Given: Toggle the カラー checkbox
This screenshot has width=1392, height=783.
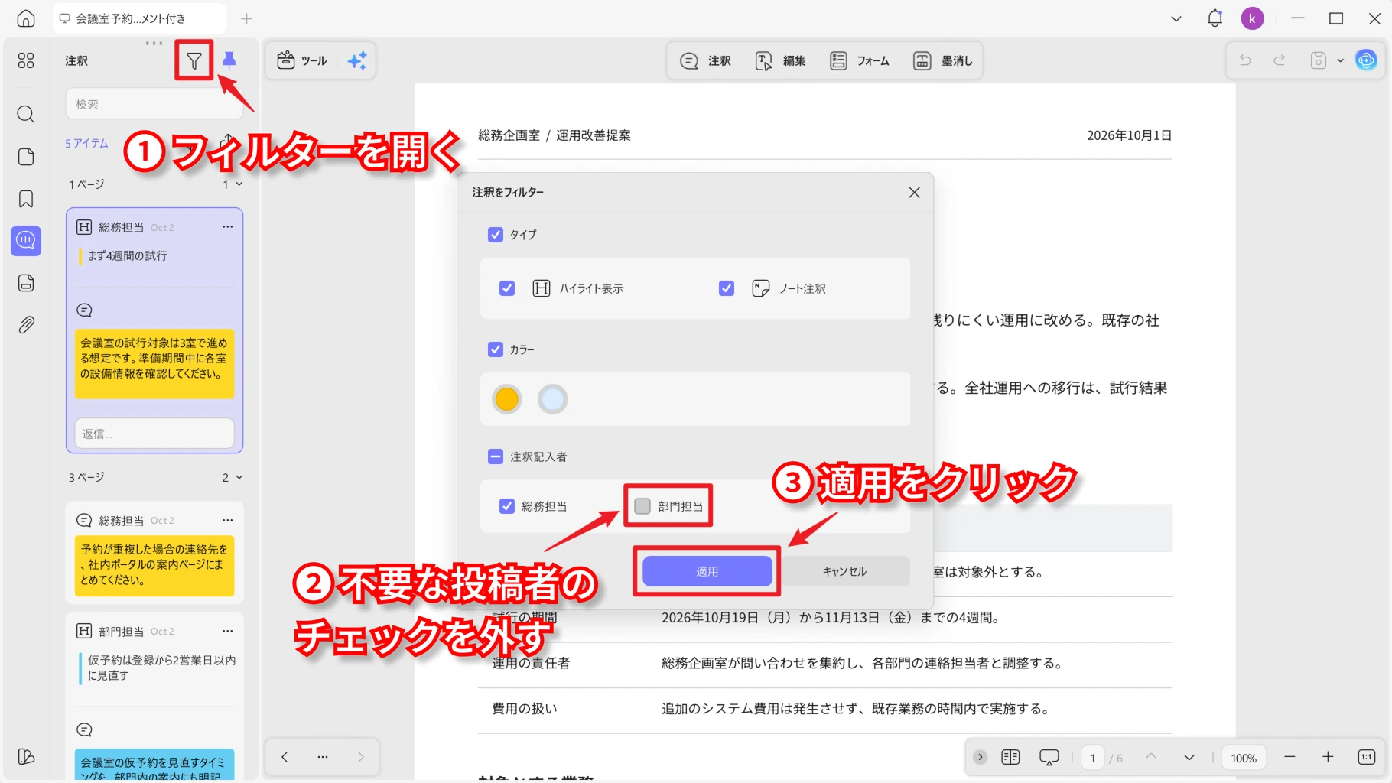Looking at the screenshot, I should (x=496, y=349).
